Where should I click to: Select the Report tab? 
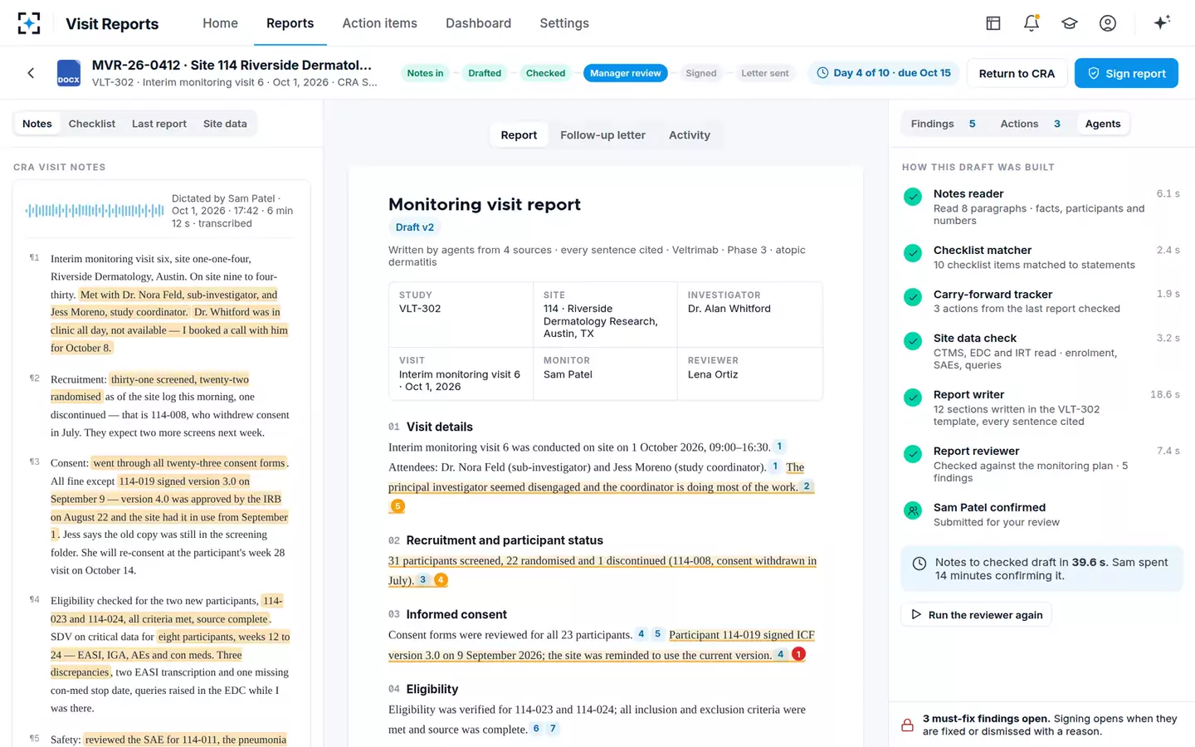click(519, 135)
